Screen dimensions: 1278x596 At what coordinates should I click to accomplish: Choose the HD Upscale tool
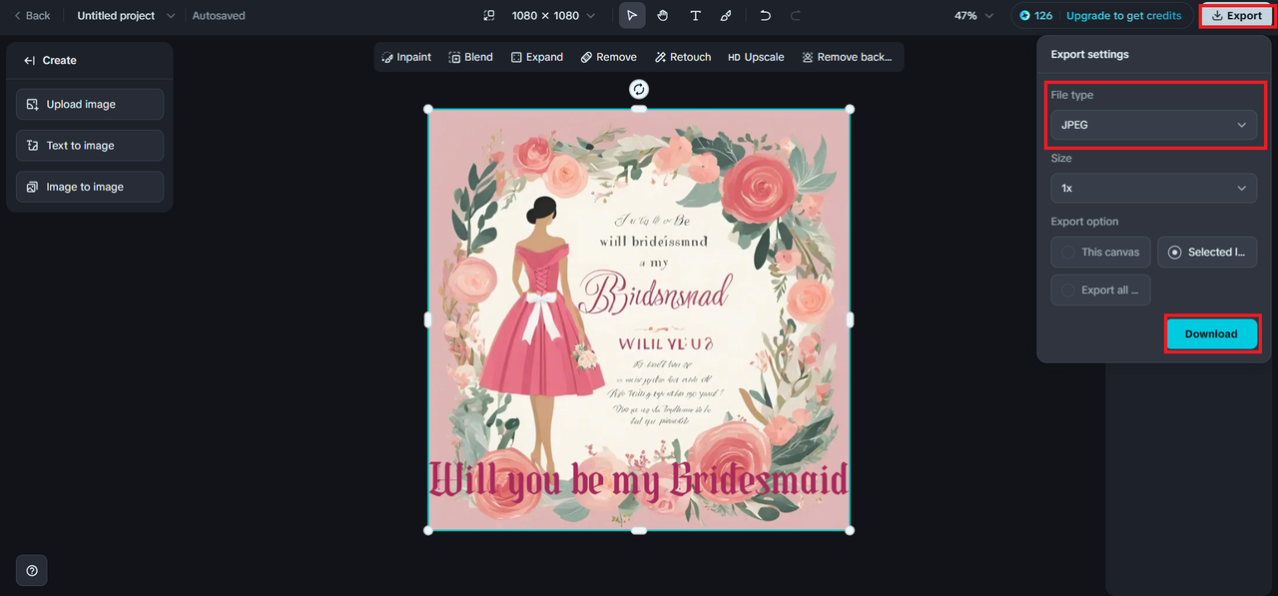coord(756,57)
